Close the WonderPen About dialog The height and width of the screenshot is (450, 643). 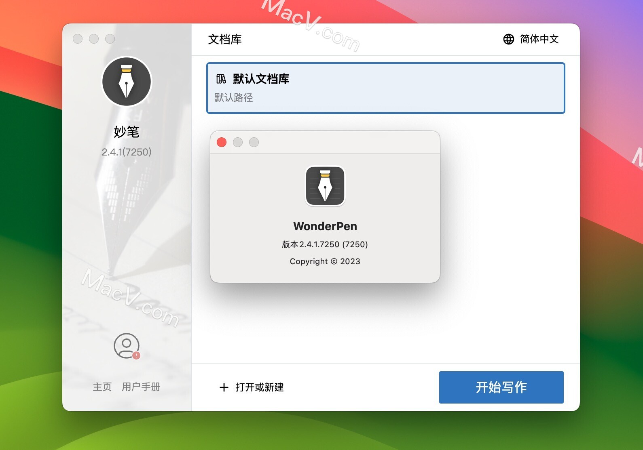coord(222,142)
